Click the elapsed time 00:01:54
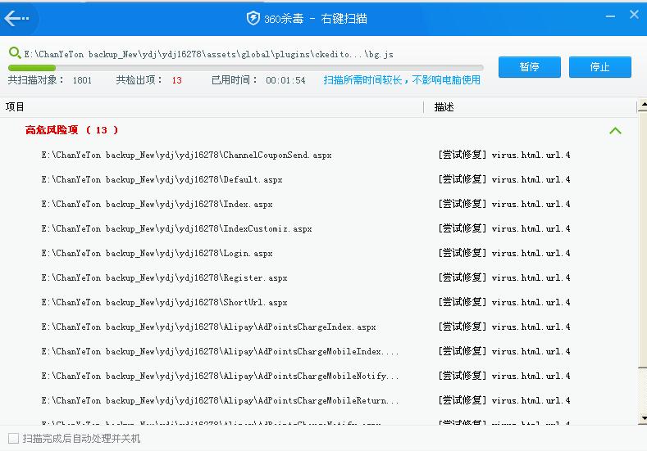The image size is (647, 451). tap(285, 80)
